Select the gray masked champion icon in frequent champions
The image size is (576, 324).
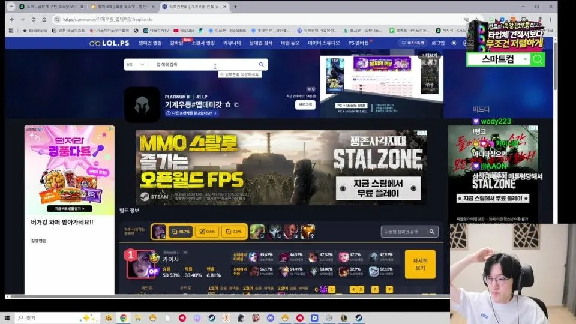(x=274, y=232)
